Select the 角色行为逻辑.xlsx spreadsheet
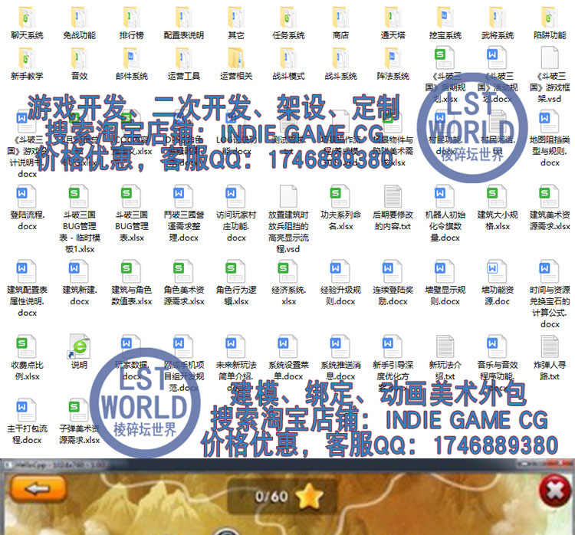The image size is (575, 535). click(x=236, y=283)
